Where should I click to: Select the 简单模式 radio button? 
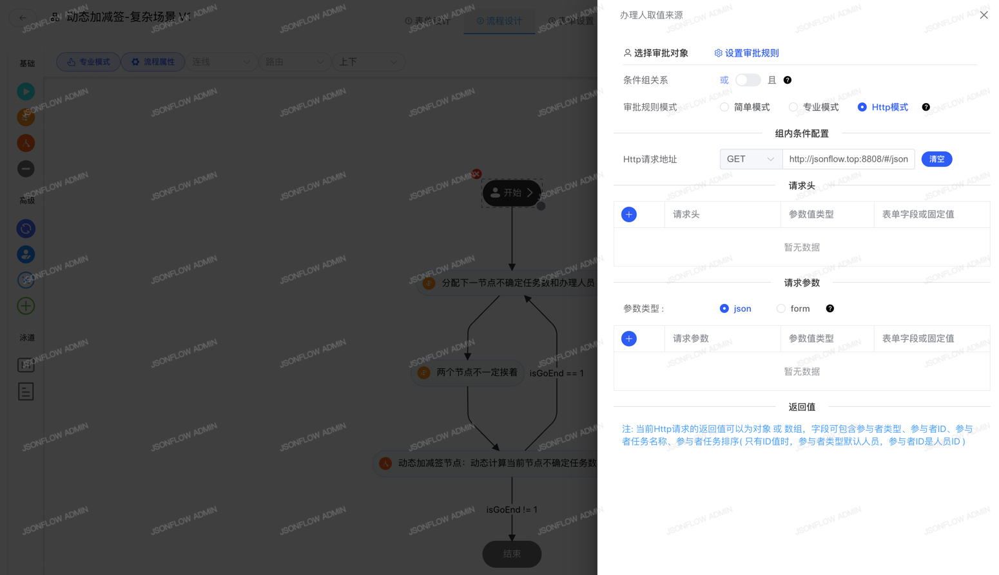click(724, 107)
